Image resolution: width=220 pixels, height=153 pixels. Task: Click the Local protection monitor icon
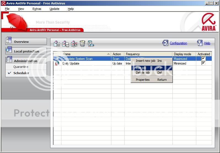pyautogui.click(x=9, y=50)
